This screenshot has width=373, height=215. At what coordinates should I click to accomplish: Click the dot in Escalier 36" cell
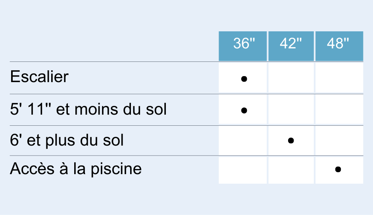click(x=244, y=79)
